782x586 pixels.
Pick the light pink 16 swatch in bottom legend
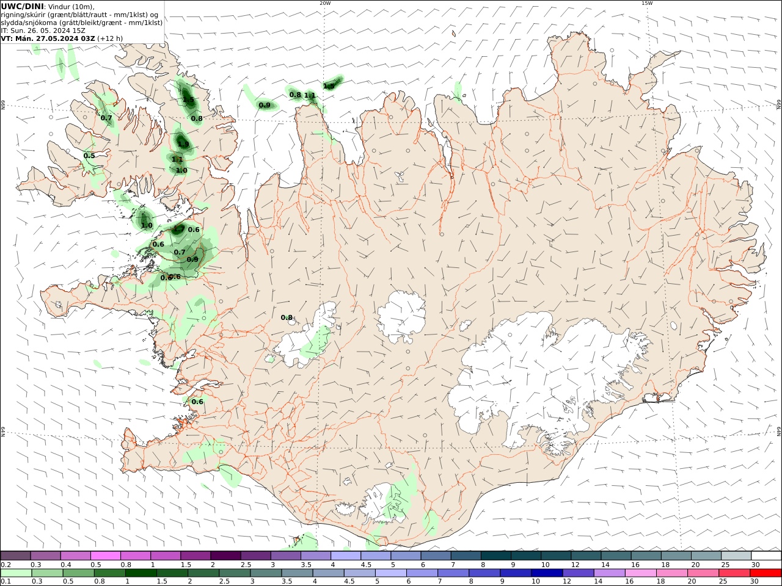[x=640, y=573]
